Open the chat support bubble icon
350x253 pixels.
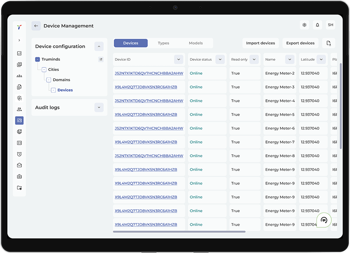tap(324, 220)
